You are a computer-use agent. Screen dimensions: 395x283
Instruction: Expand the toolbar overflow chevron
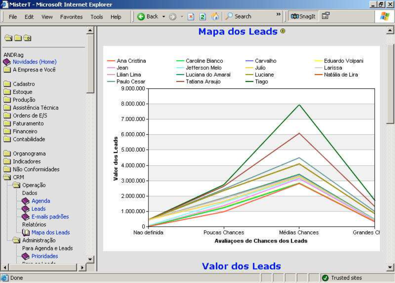tap(278, 14)
